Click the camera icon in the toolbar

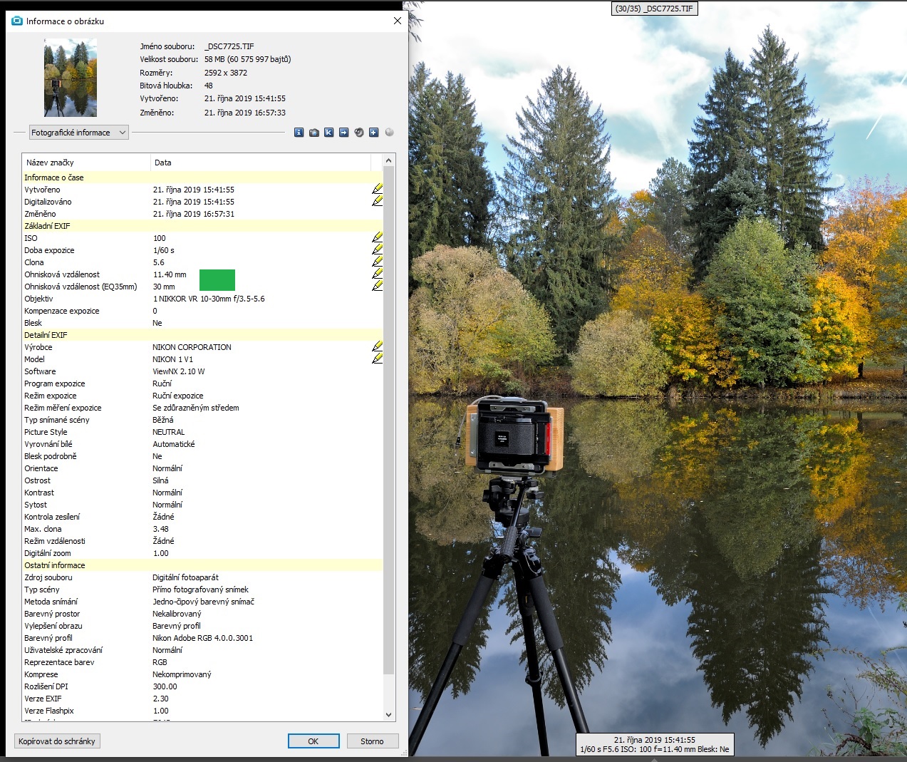pos(314,133)
